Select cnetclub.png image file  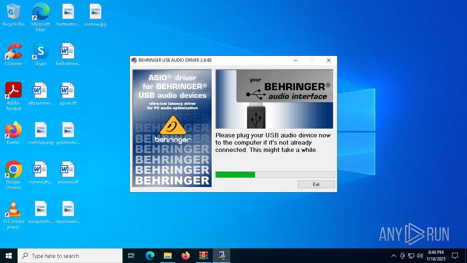(40, 134)
